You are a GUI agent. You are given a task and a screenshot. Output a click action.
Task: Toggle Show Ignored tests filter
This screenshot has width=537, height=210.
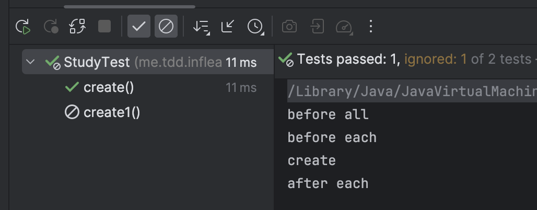166,26
